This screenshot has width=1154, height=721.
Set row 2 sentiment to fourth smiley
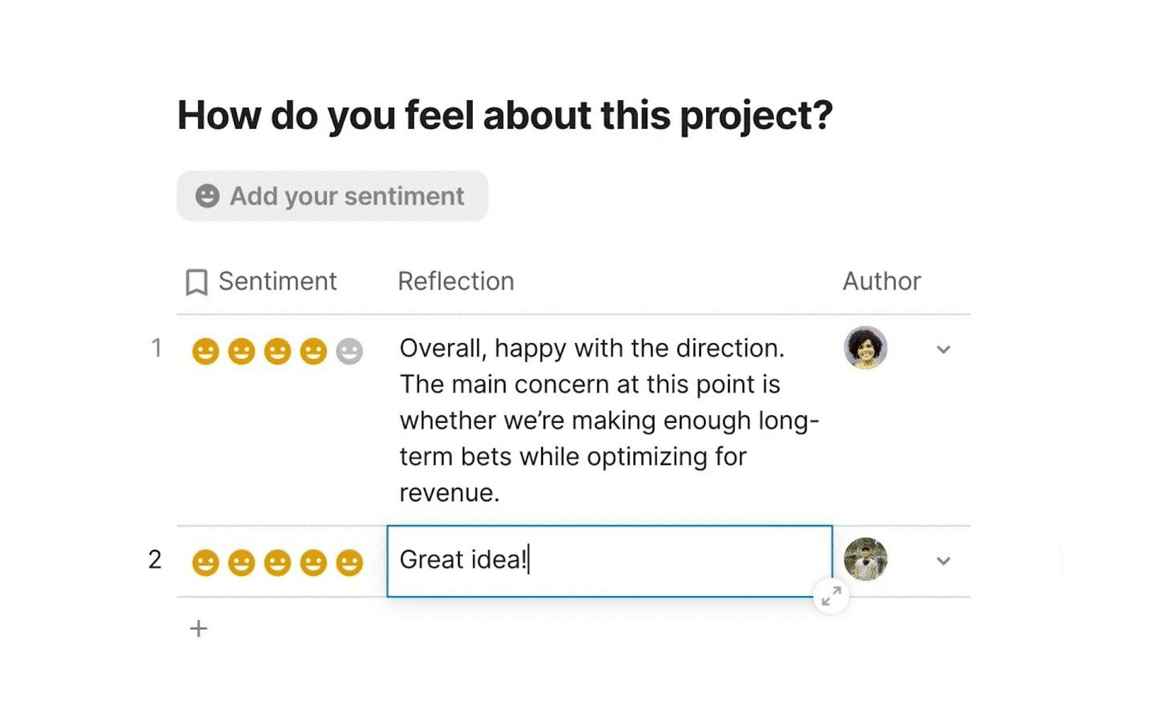point(313,562)
